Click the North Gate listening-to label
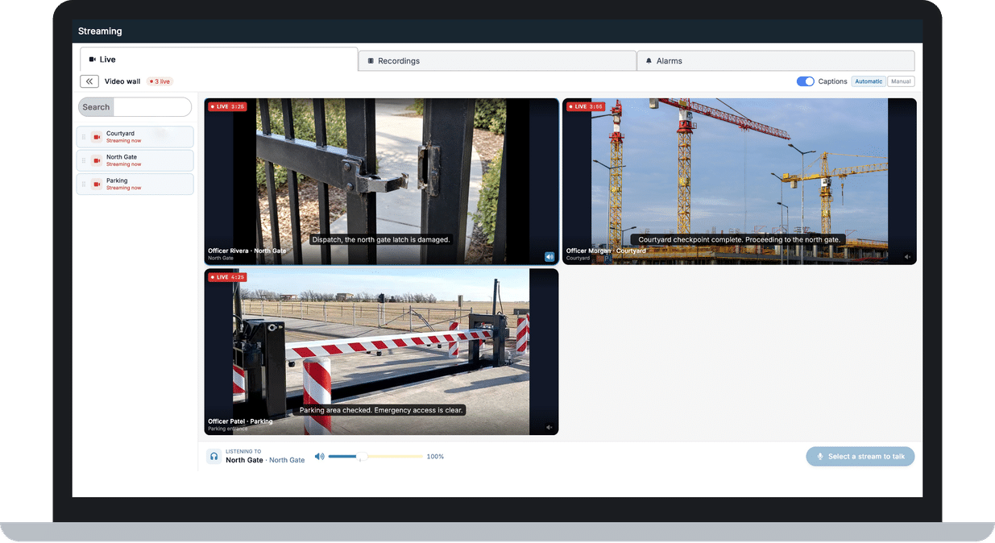The width and height of the screenshot is (995, 543). [265, 460]
